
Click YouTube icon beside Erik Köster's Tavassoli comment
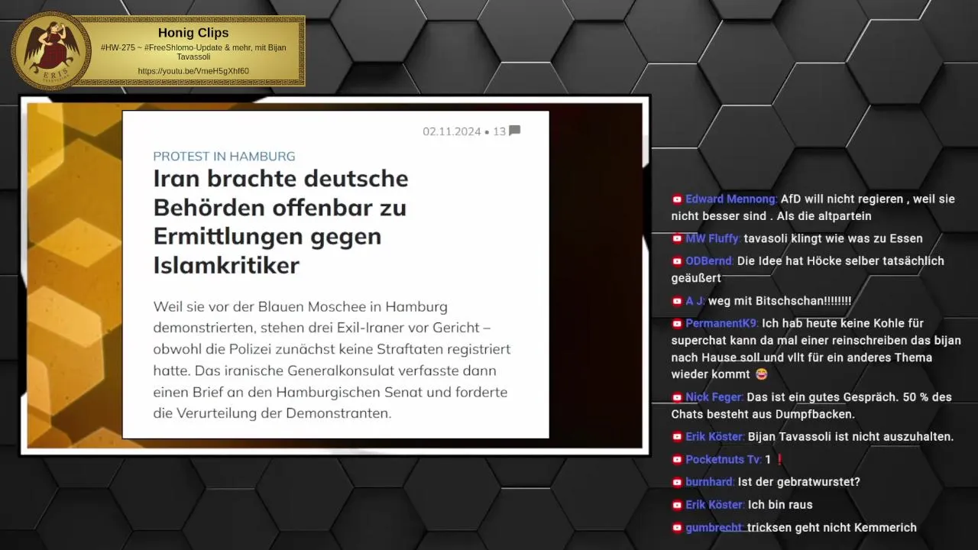[677, 437]
